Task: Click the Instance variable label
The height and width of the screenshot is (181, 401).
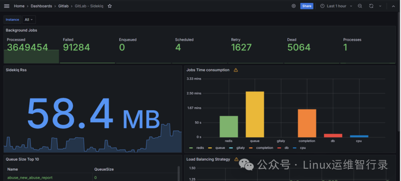Action: pos(12,20)
